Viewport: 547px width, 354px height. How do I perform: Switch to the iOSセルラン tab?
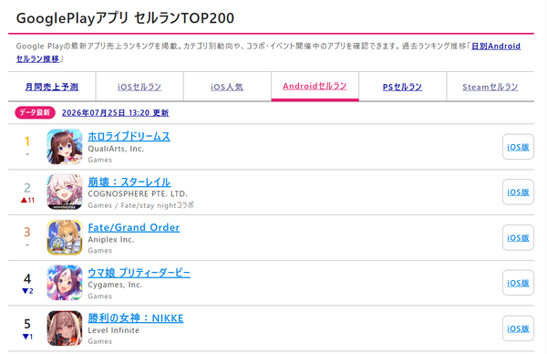point(139,87)
